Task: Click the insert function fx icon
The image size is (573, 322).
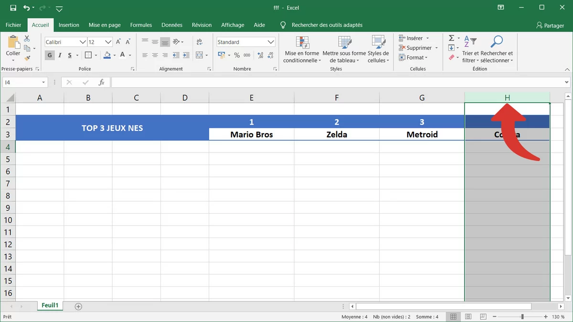Action: click(101, 83)
